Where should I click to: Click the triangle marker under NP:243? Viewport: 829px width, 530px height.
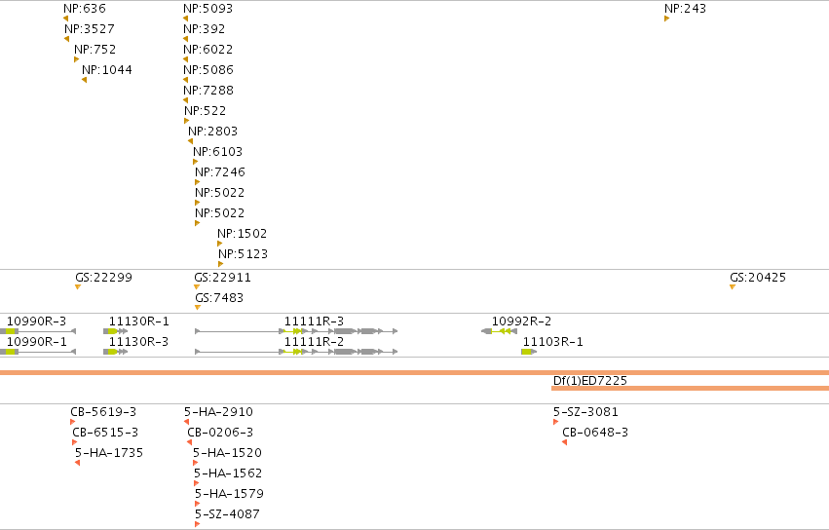point(667,19)
